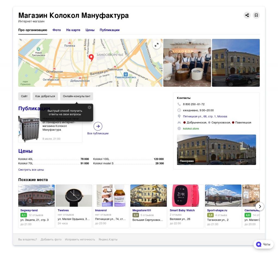Click the 2,3 rating badge of Megastore101
This screenshot has height=253, width=278.
tap(136, 215)
